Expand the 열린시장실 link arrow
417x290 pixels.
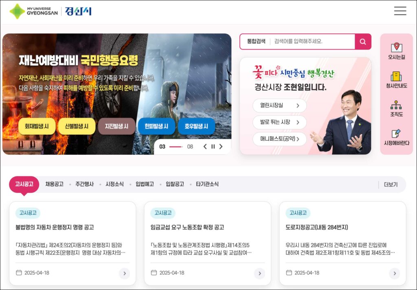(298, 105)
